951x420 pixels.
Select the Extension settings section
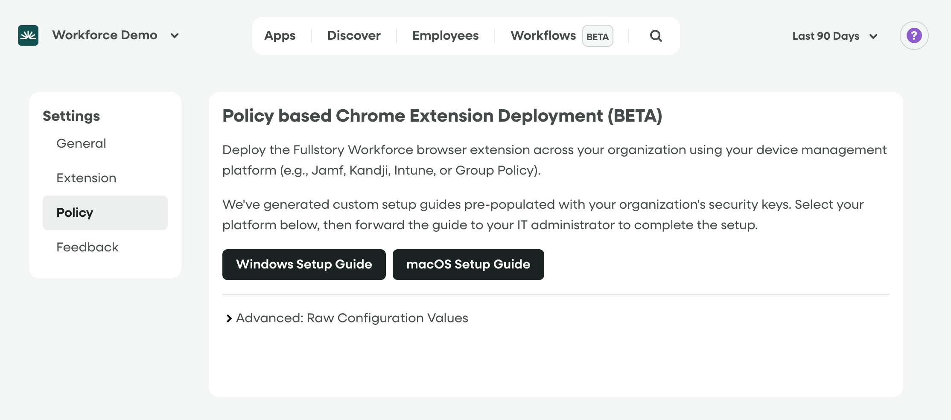[x=86, y=178]
